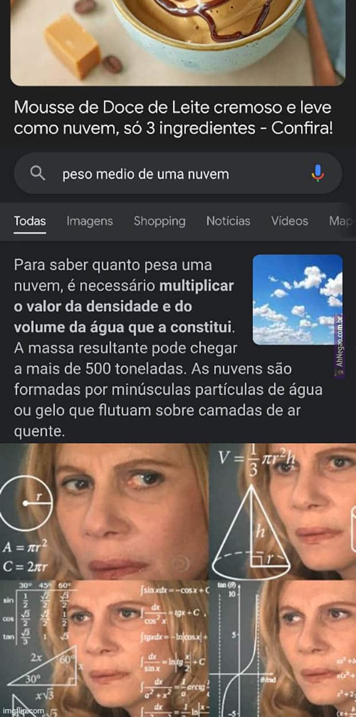
Task: Click the cone volume formula meme panel
Action: (283, 511)
